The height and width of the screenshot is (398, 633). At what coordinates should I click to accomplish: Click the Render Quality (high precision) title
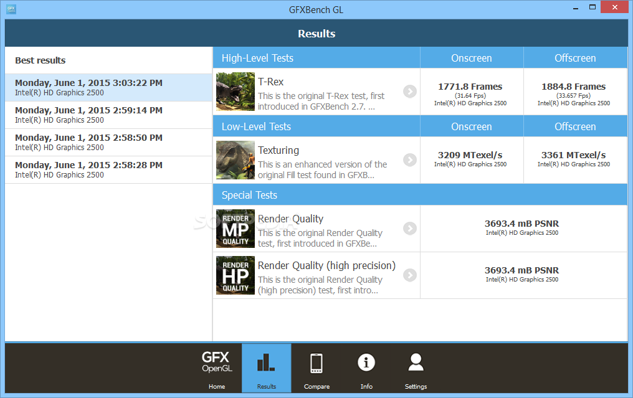pos(326,265)
